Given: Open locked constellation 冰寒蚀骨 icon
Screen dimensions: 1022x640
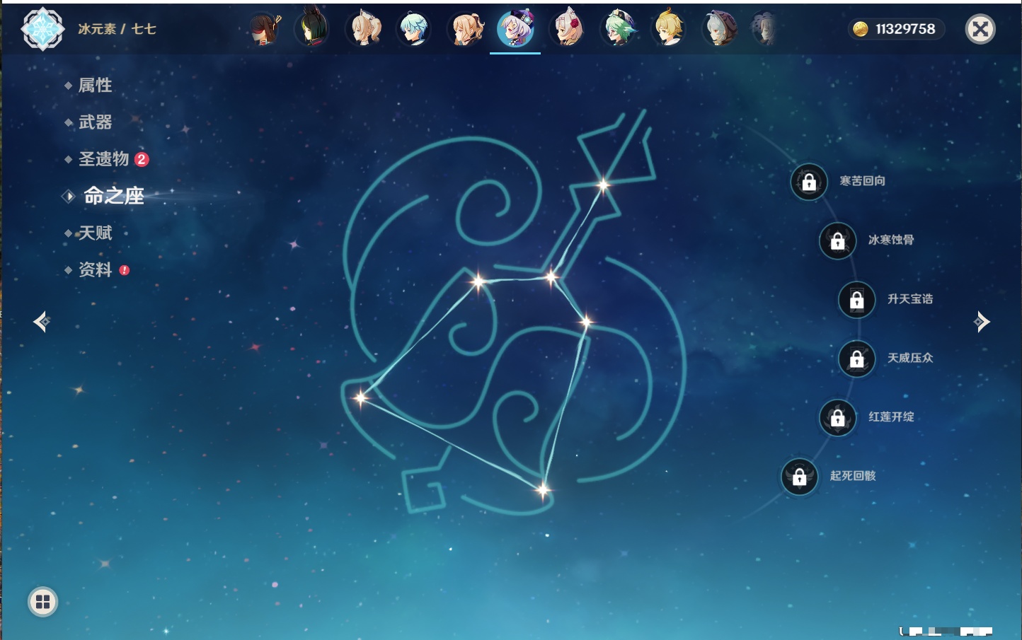Looking at the screenshot, I should 837,241.
